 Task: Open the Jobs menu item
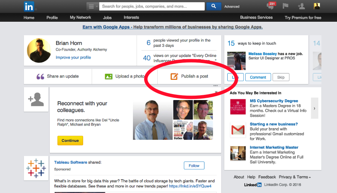[107, 18]
